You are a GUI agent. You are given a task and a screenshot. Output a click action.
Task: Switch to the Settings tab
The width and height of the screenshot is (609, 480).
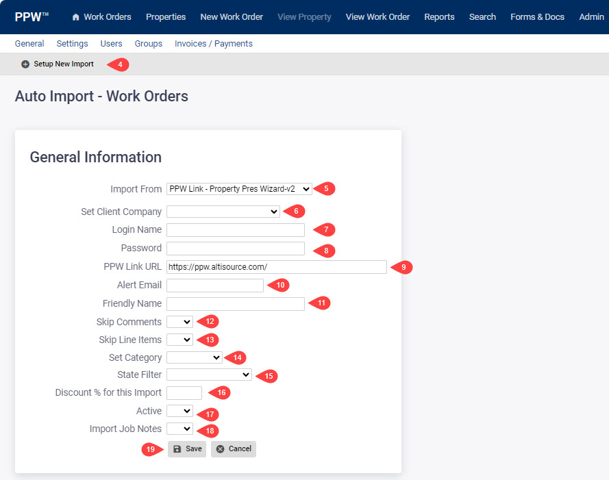click(x=72, y=43)
